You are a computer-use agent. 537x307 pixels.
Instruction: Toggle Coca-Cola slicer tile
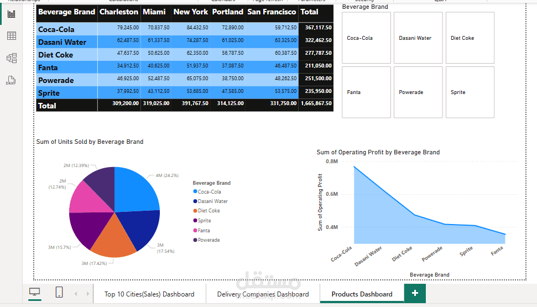coord(366,38)
